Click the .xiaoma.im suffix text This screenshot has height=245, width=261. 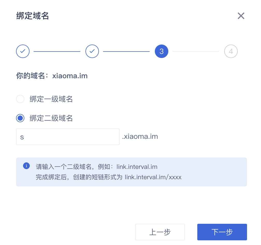click(x=140, y=136)
